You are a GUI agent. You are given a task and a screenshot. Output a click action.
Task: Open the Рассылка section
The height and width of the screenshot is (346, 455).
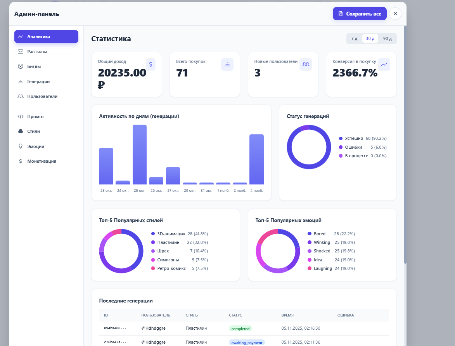coord(47,52)
